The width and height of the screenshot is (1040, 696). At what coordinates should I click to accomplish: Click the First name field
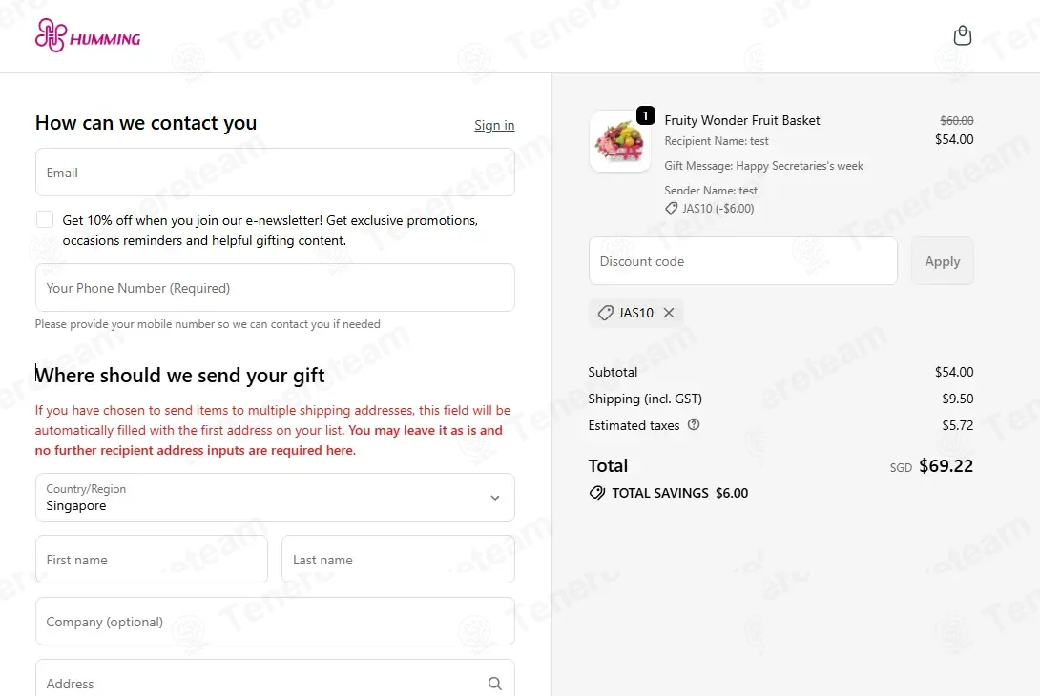click(151, 560)
